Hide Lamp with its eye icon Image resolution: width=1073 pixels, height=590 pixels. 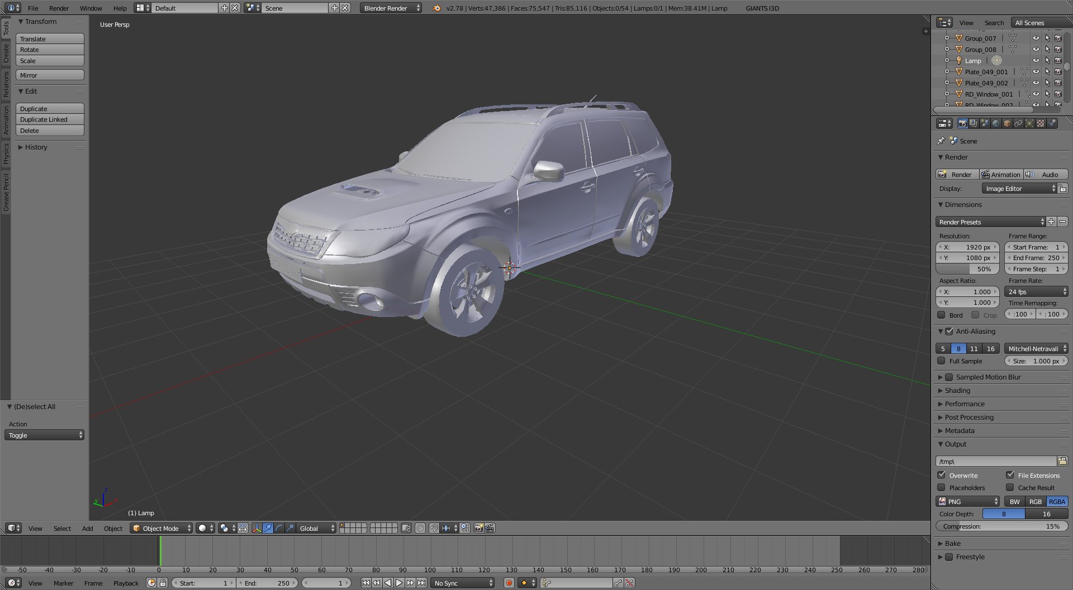pyautogui.click(x=1036, y=61)
